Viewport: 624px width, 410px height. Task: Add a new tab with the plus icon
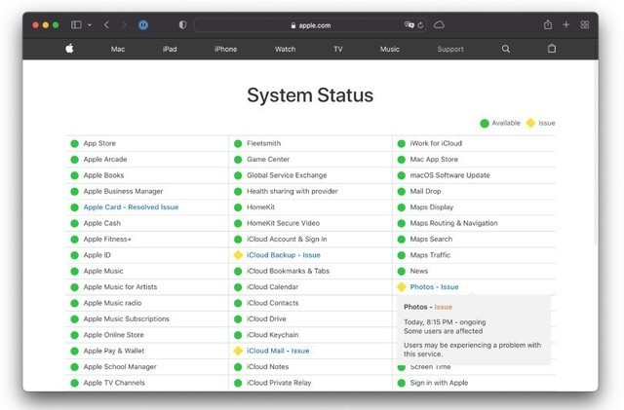[565, 24]
